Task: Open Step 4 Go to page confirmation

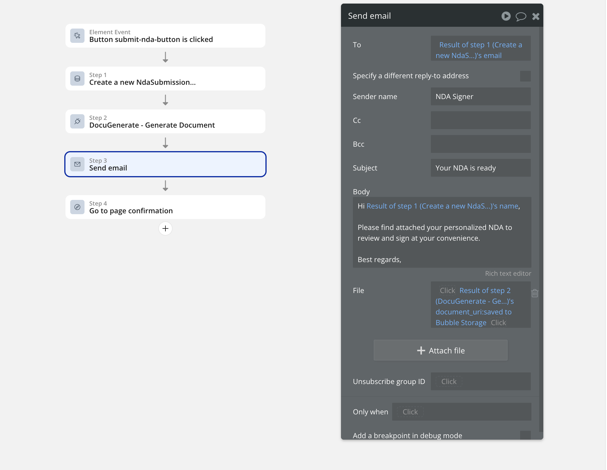Action: pos(165,207)
